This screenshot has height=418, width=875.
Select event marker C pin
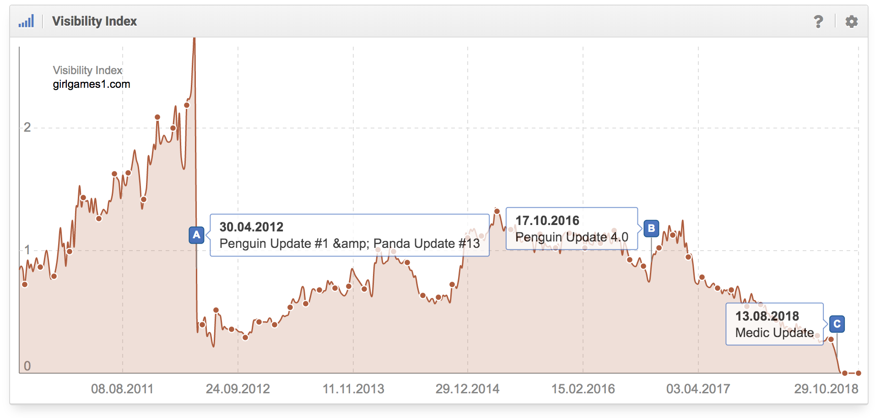(837, 324)
